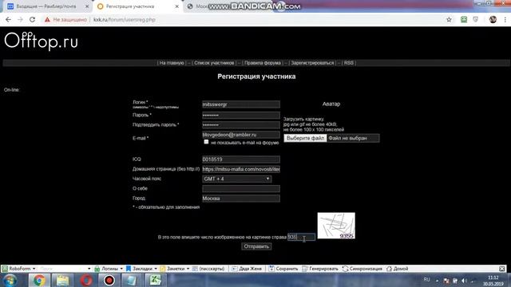Click the 'Не защищено' warning icon
This screenshot has width=511, height=287.
48,19
